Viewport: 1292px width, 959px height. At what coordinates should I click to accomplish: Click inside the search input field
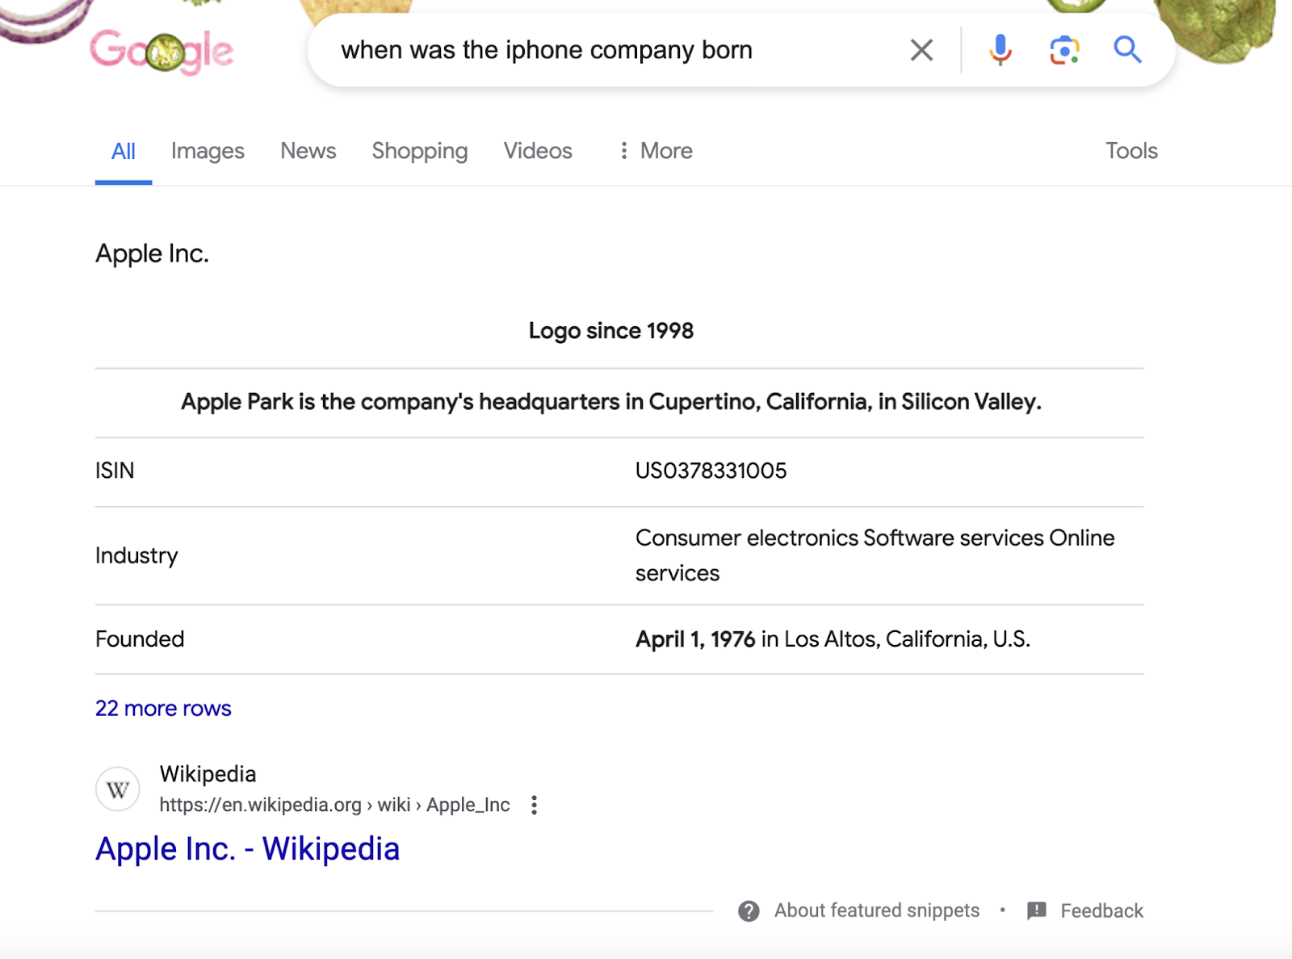(x=565, y=49)
